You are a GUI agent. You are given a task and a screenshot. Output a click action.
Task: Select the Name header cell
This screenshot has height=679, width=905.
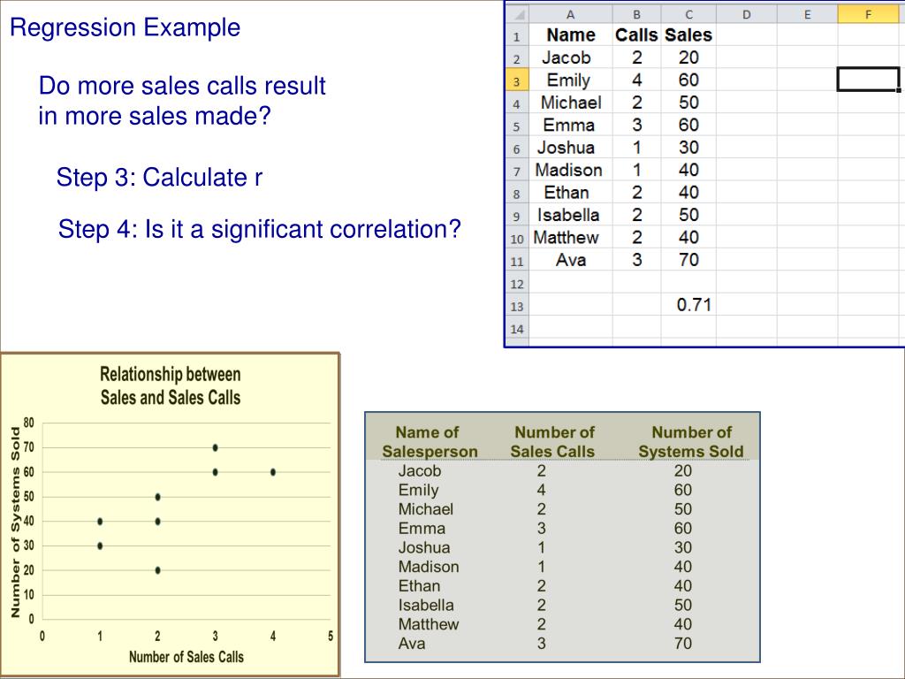(571, 35)
